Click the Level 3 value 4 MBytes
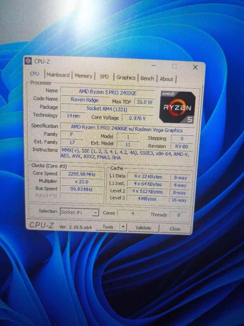Viewport: 244px width, 326px height. coord(147,199)
